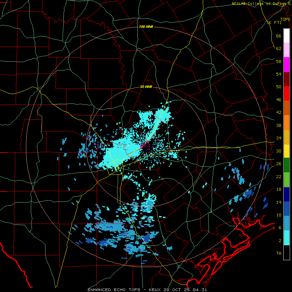Click the '38' legend value
The image size is (292, 292).
(x=279, y=125)
